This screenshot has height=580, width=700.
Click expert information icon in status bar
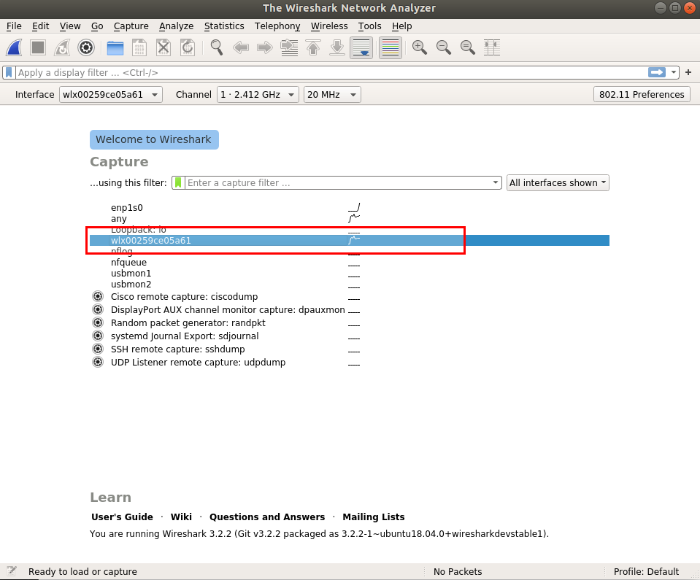(12, 571)
